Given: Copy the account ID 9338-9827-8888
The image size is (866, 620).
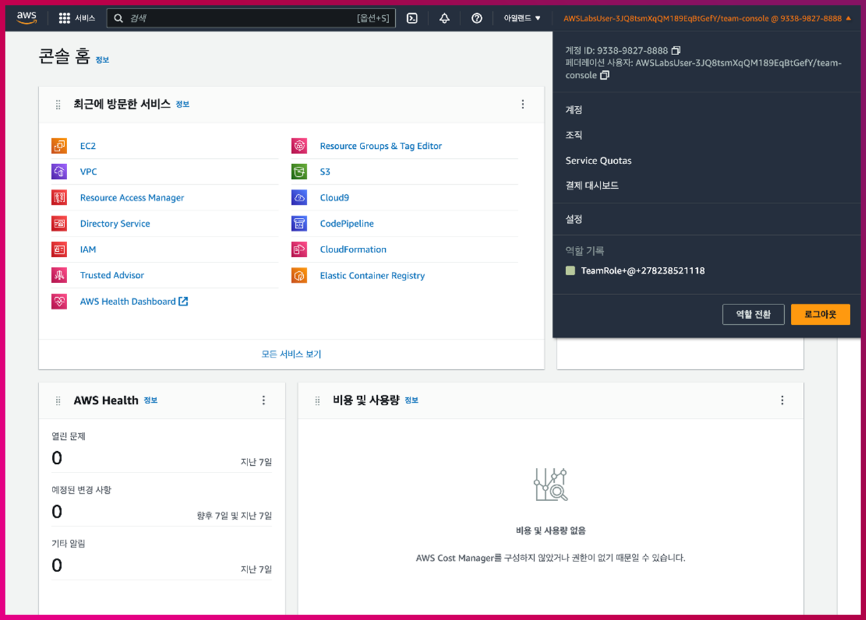Looking at the screenshot, I should [x=676, y=51].
